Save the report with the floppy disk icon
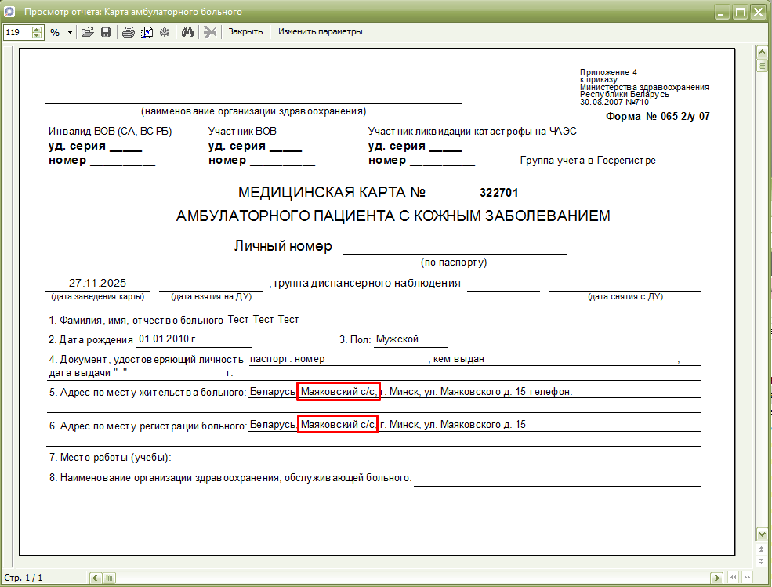This screenshot has width=772, height=587. pos(105,32)
